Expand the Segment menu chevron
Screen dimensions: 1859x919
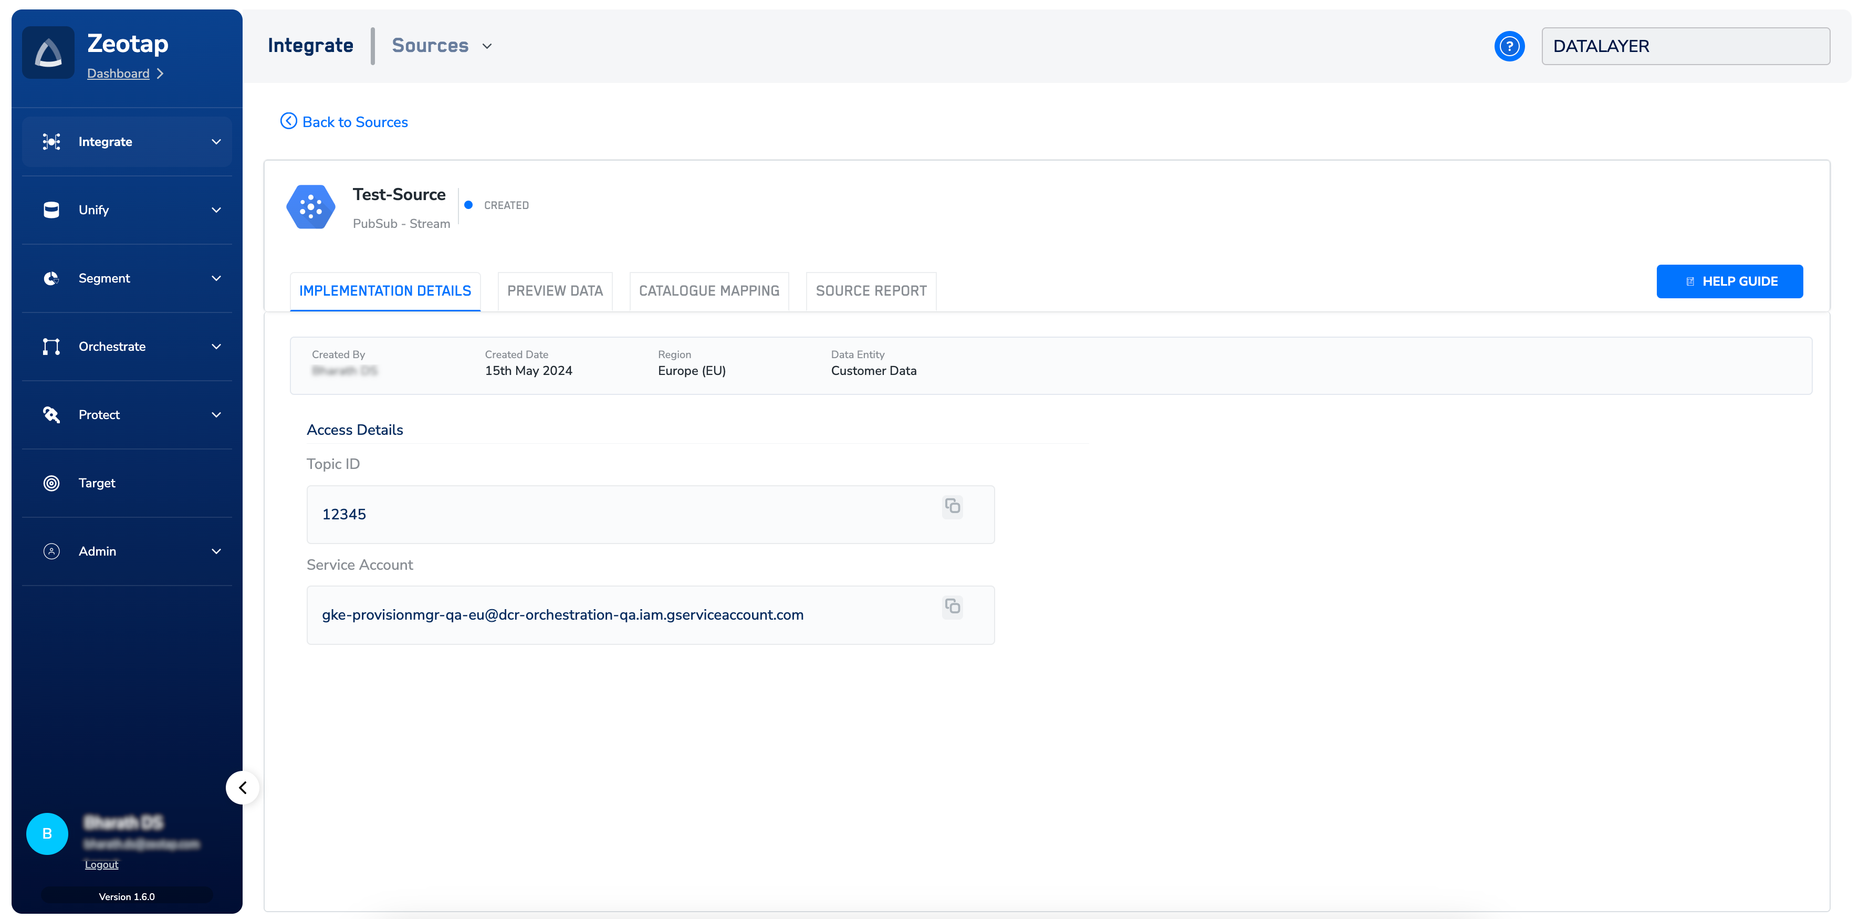tap(216, 278)
